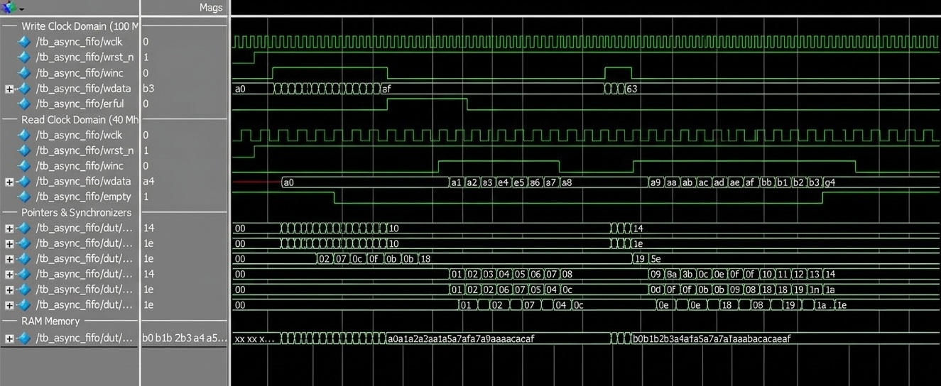This screenshot has width=941, height=386.
Task: Click the blue diamond icon of the empty signal
Action: coord(25,197)
